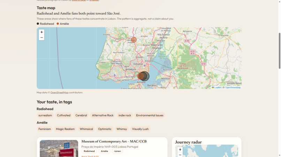Screen dimensions: 281x157
Task: Click the ramen chip on the museum card
Action: [117, 151]
